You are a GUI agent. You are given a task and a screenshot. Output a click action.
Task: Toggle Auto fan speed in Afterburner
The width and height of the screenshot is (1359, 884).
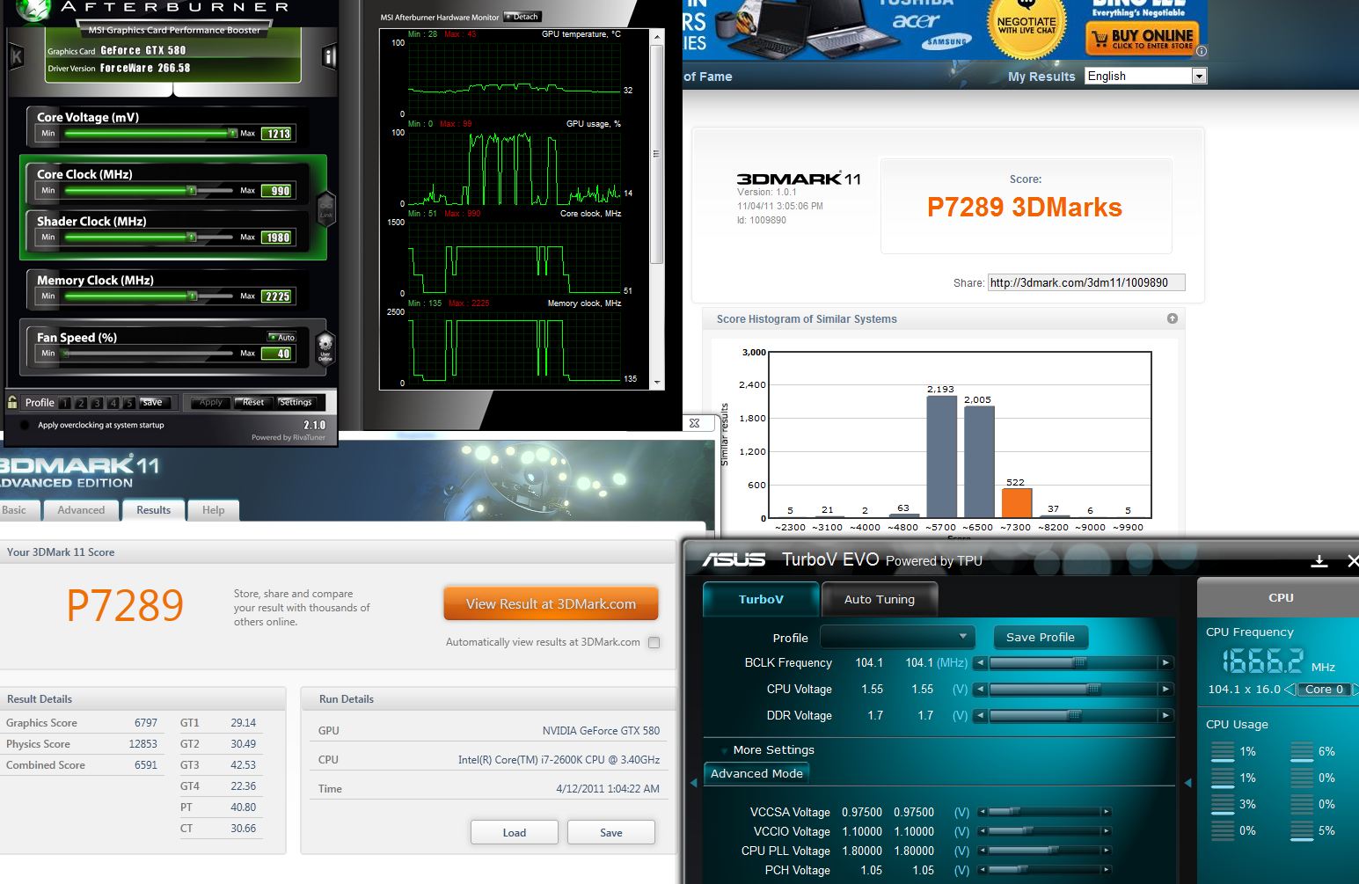[x=282, y=337]
